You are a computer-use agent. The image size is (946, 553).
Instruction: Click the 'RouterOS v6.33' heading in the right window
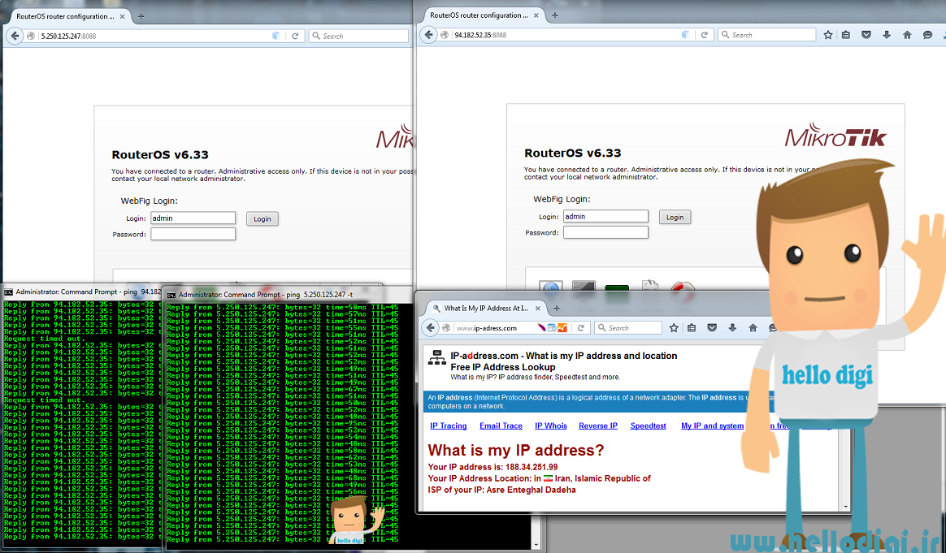click(x=572, y=153)
